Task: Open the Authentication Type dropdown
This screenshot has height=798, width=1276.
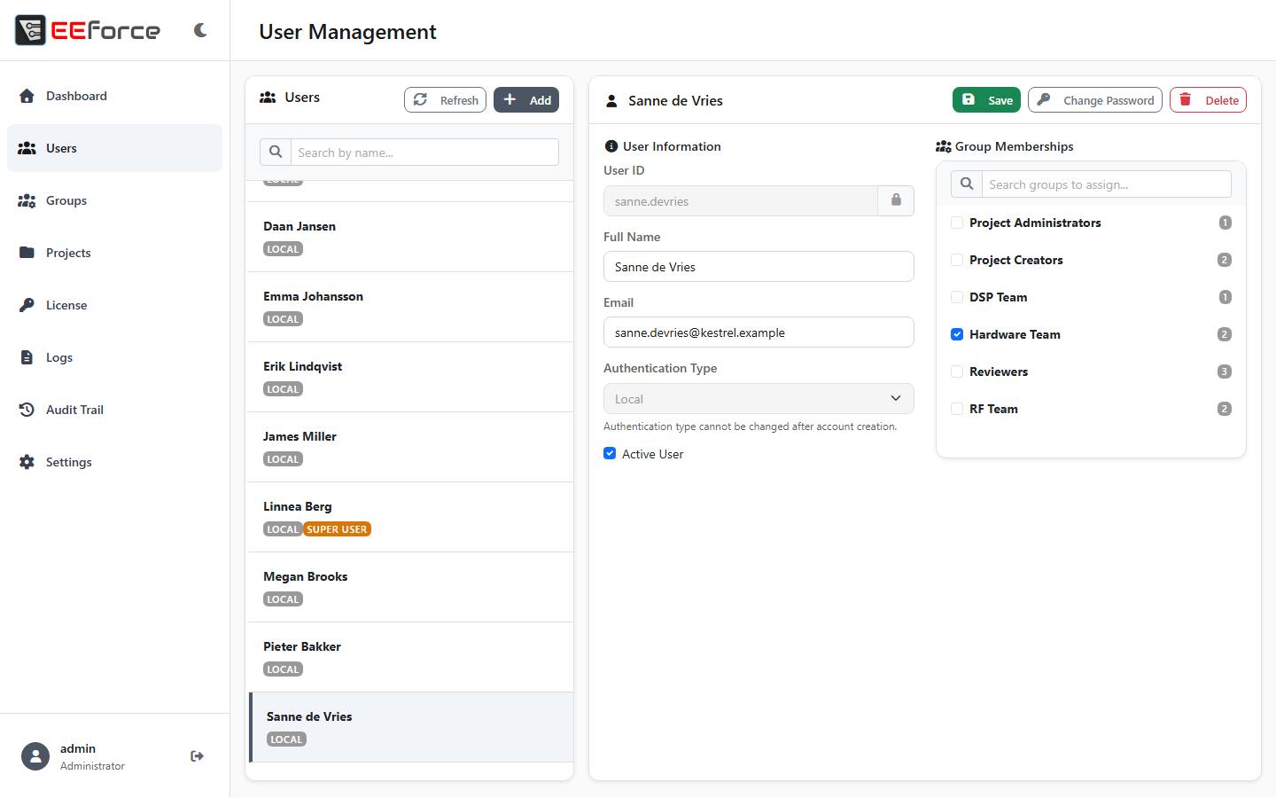Action: (759, 399)
